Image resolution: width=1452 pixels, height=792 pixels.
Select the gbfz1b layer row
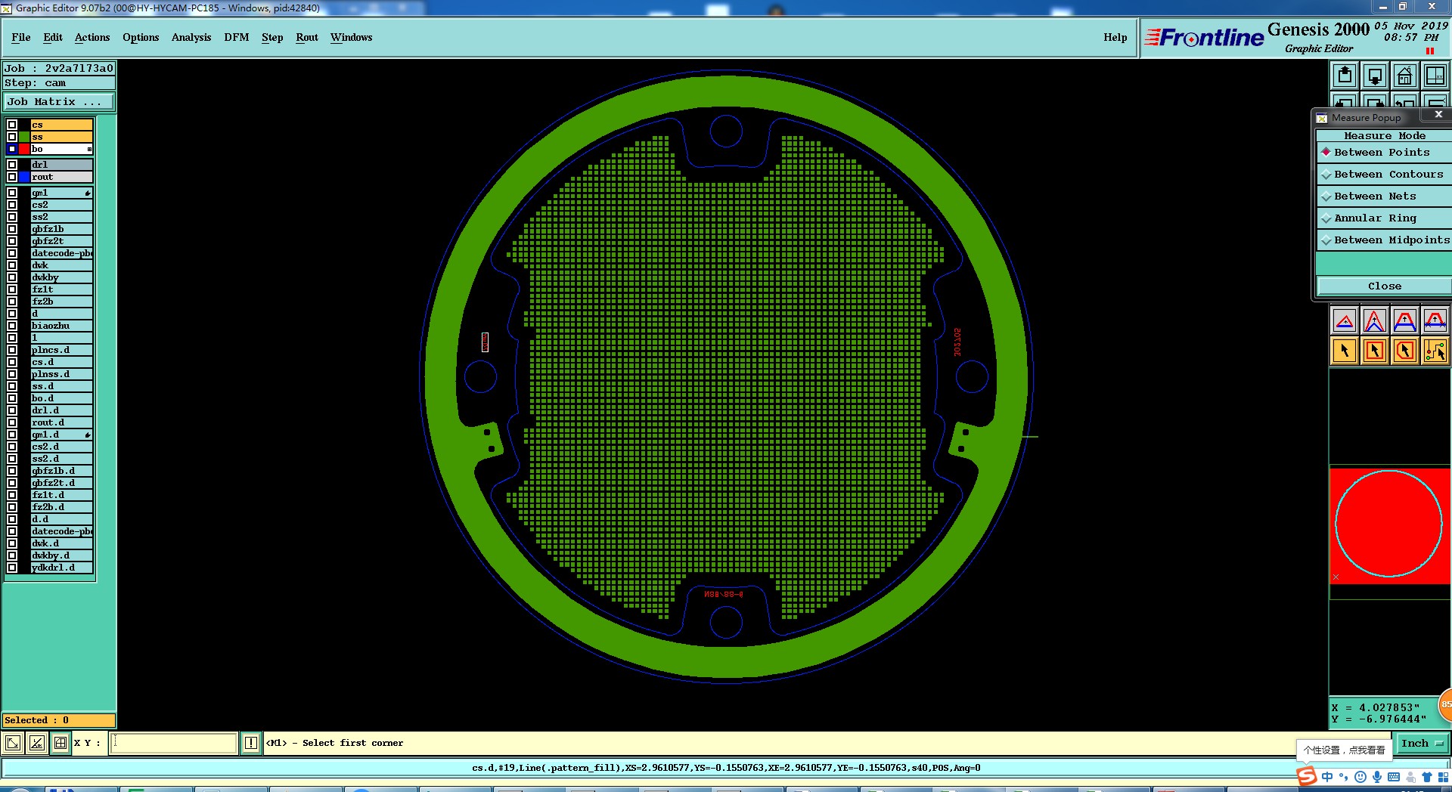[x=62, y=229]
